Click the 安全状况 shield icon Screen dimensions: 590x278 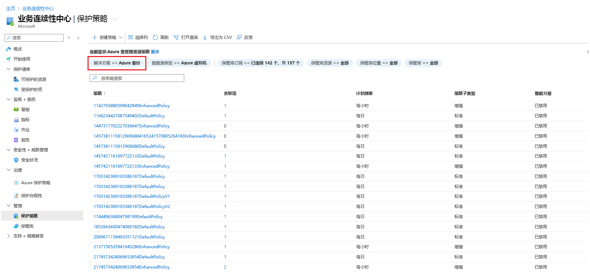16,160
